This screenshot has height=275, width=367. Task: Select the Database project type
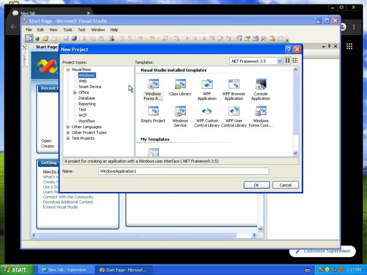coord(87,98)
